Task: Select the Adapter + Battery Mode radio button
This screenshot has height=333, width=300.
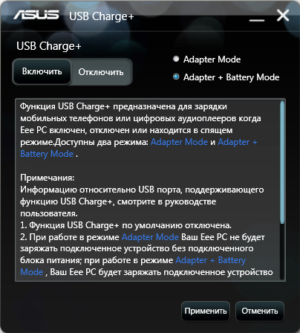Action: click(176, 77)
